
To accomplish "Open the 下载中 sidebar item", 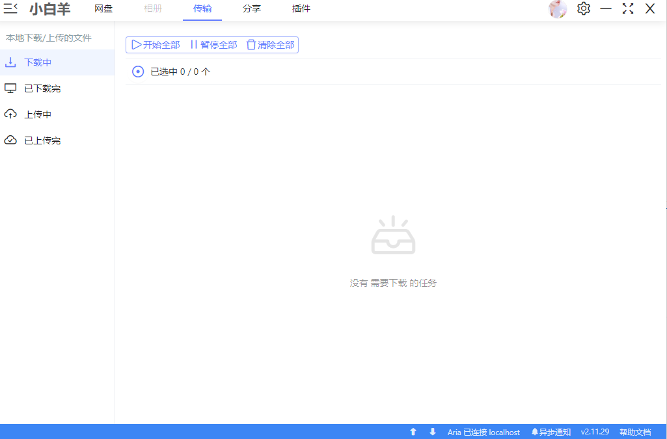I will 38,62.
